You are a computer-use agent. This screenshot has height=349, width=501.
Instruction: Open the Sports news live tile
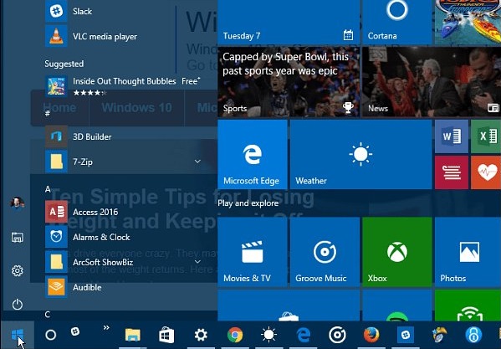click(x=289, y=82)
